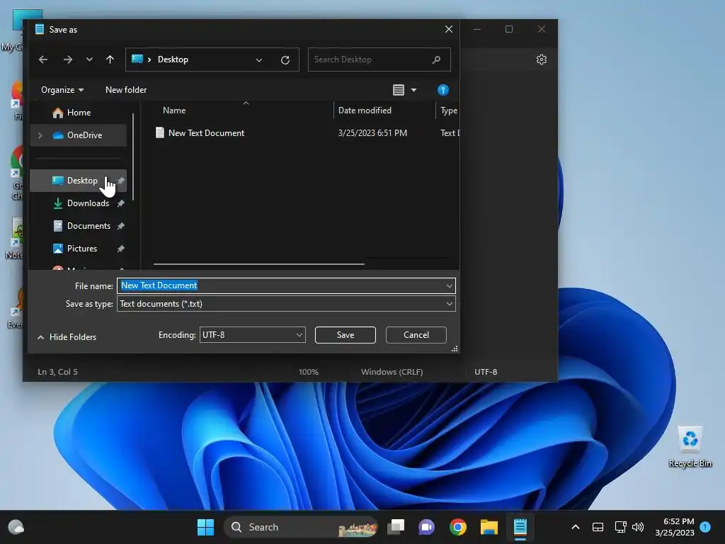Click Windows (CRLF) in Notepad status bar
The image size is (725, 544).
coord(392,372)
